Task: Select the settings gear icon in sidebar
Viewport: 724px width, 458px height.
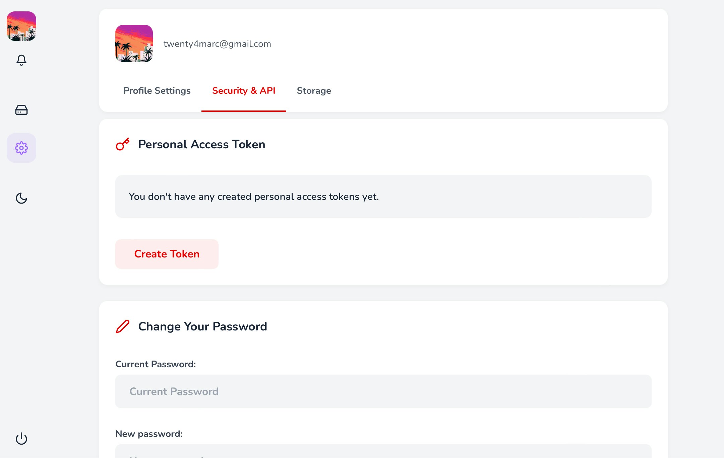Action: pos(21,148)
